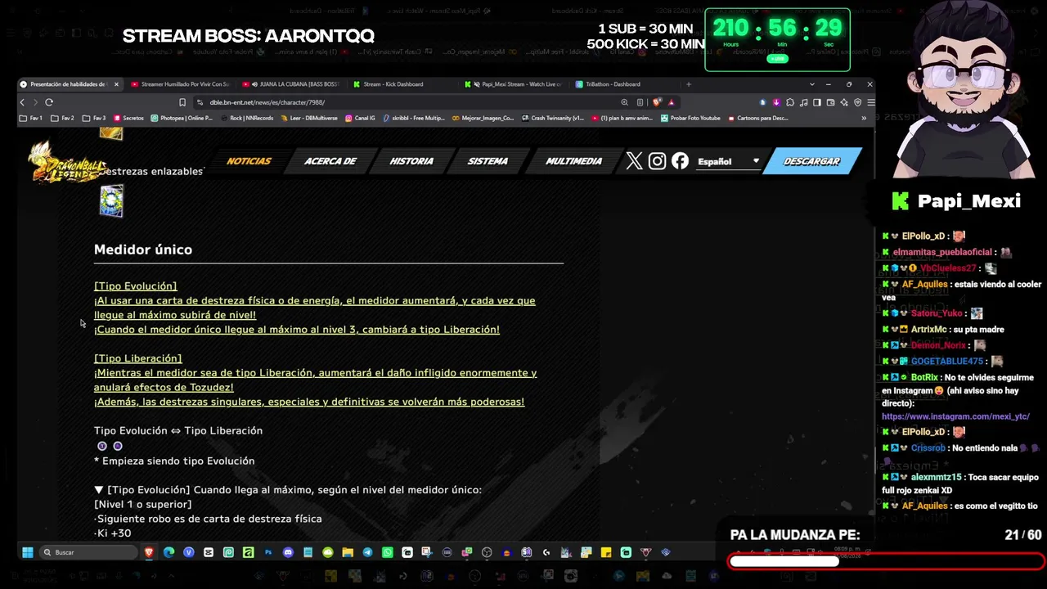Open the media control music note icon
Viewport: 1047px width, 589px height.
coord(804,102)
